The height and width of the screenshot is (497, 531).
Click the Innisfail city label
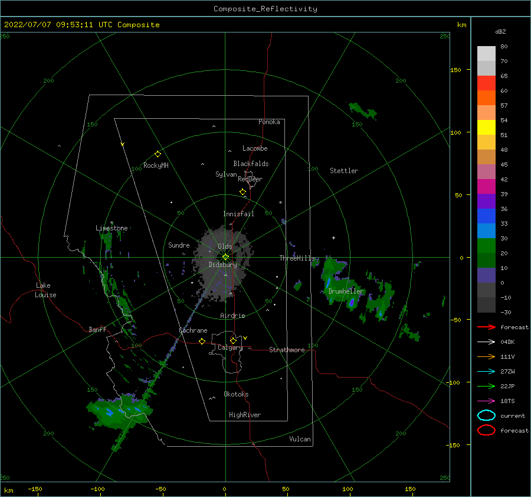click(x=238, y=214)
